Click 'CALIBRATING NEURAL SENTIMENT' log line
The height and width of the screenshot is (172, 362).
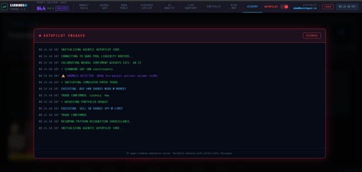(x=101, y=62)
